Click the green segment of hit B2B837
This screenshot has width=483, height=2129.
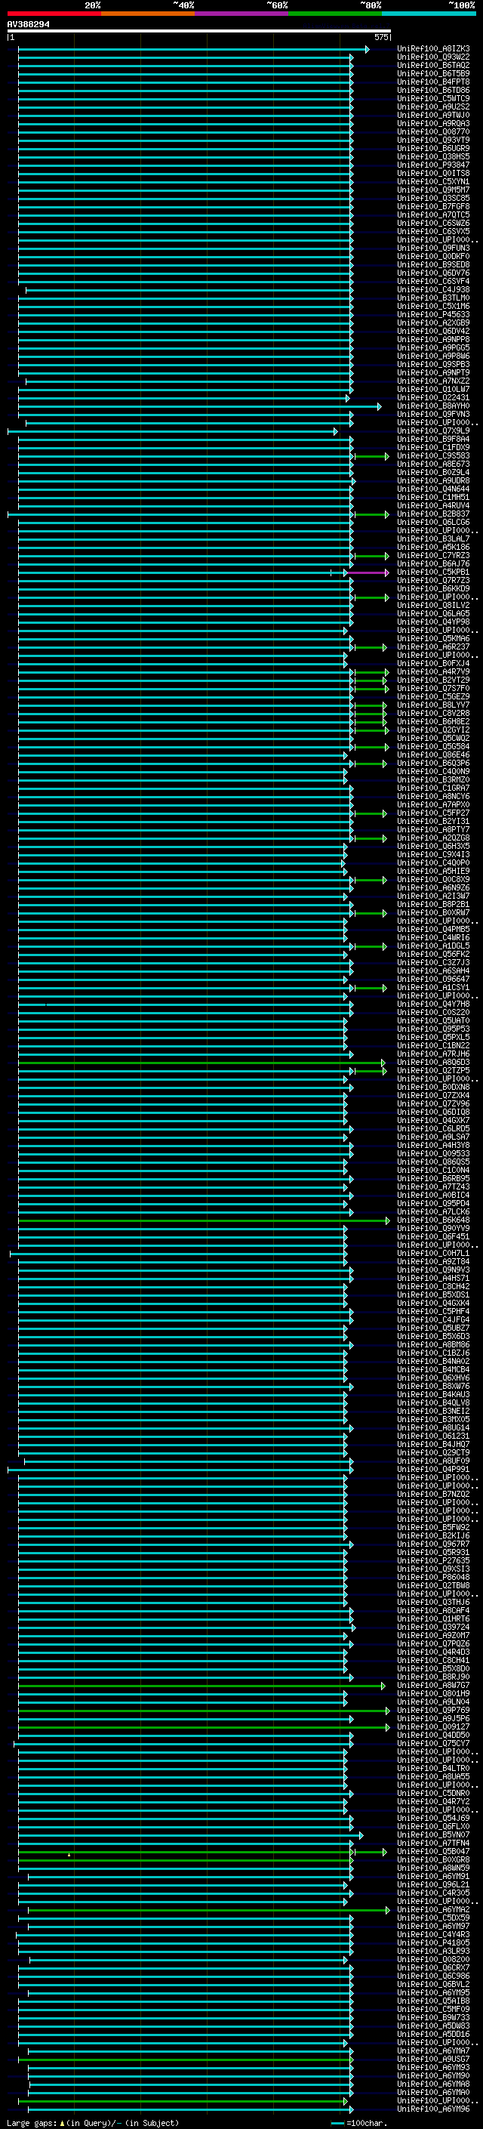[371, 514]
